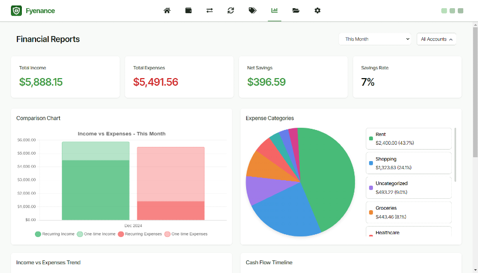Open the transactions arrows icon
The width and height of the screenshot is (478, 273).
(209, 11)
